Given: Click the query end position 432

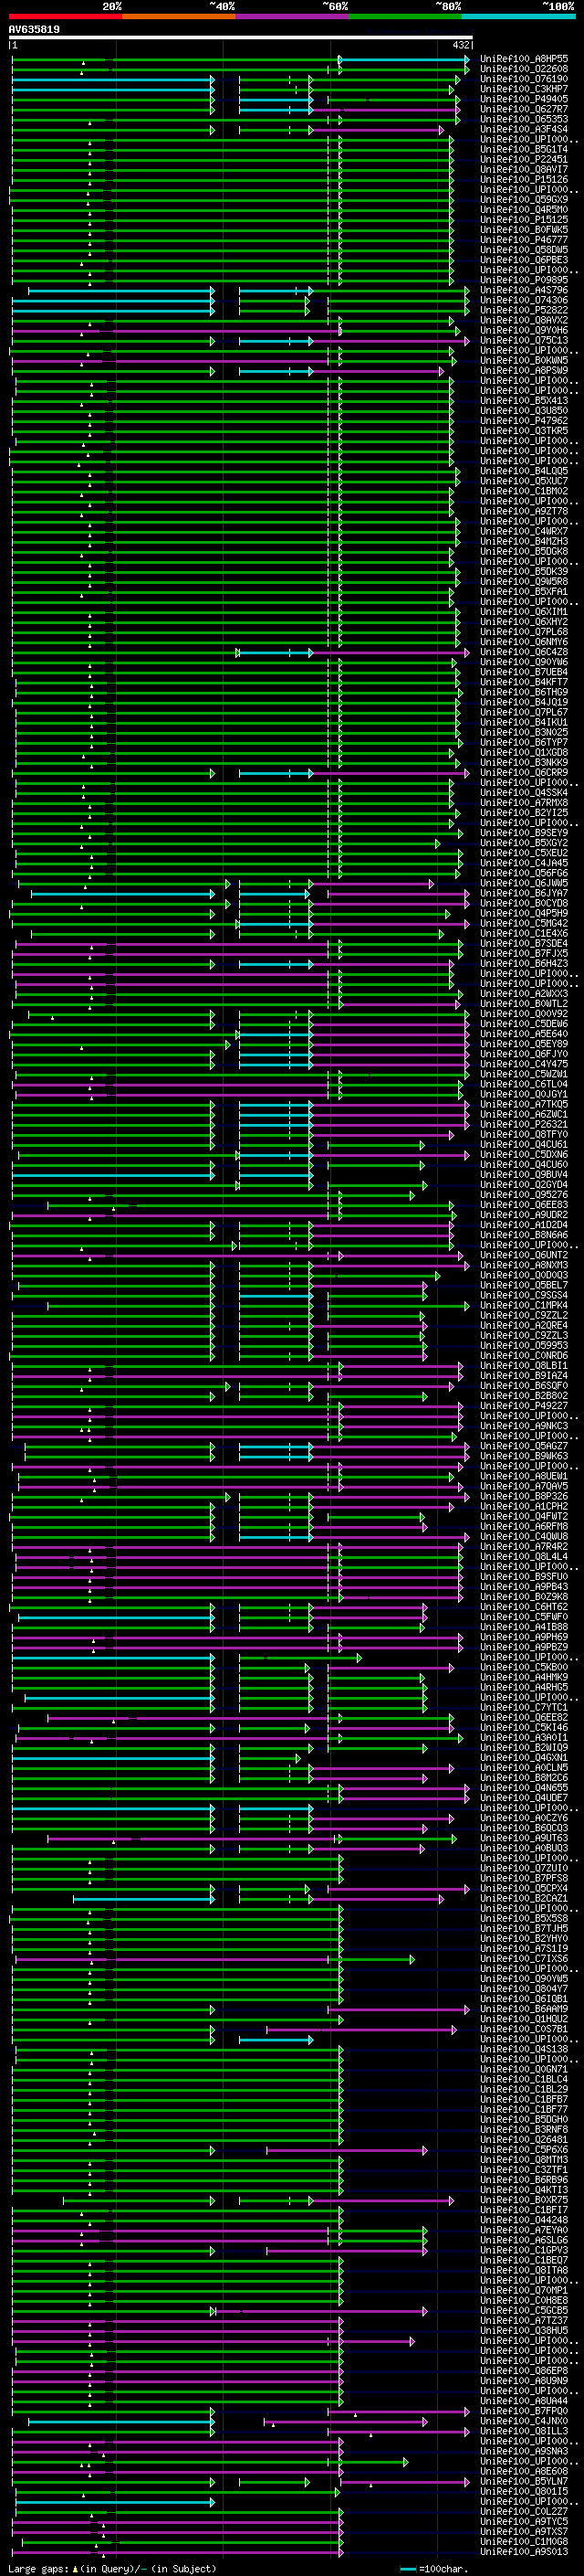Looking at the screenshot, I should pos(461,45).
